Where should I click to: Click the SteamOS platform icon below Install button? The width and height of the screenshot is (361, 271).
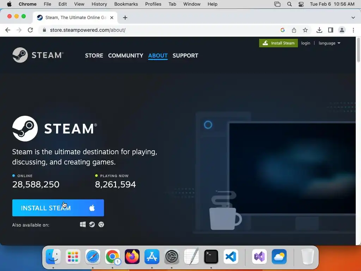(92, 224)
